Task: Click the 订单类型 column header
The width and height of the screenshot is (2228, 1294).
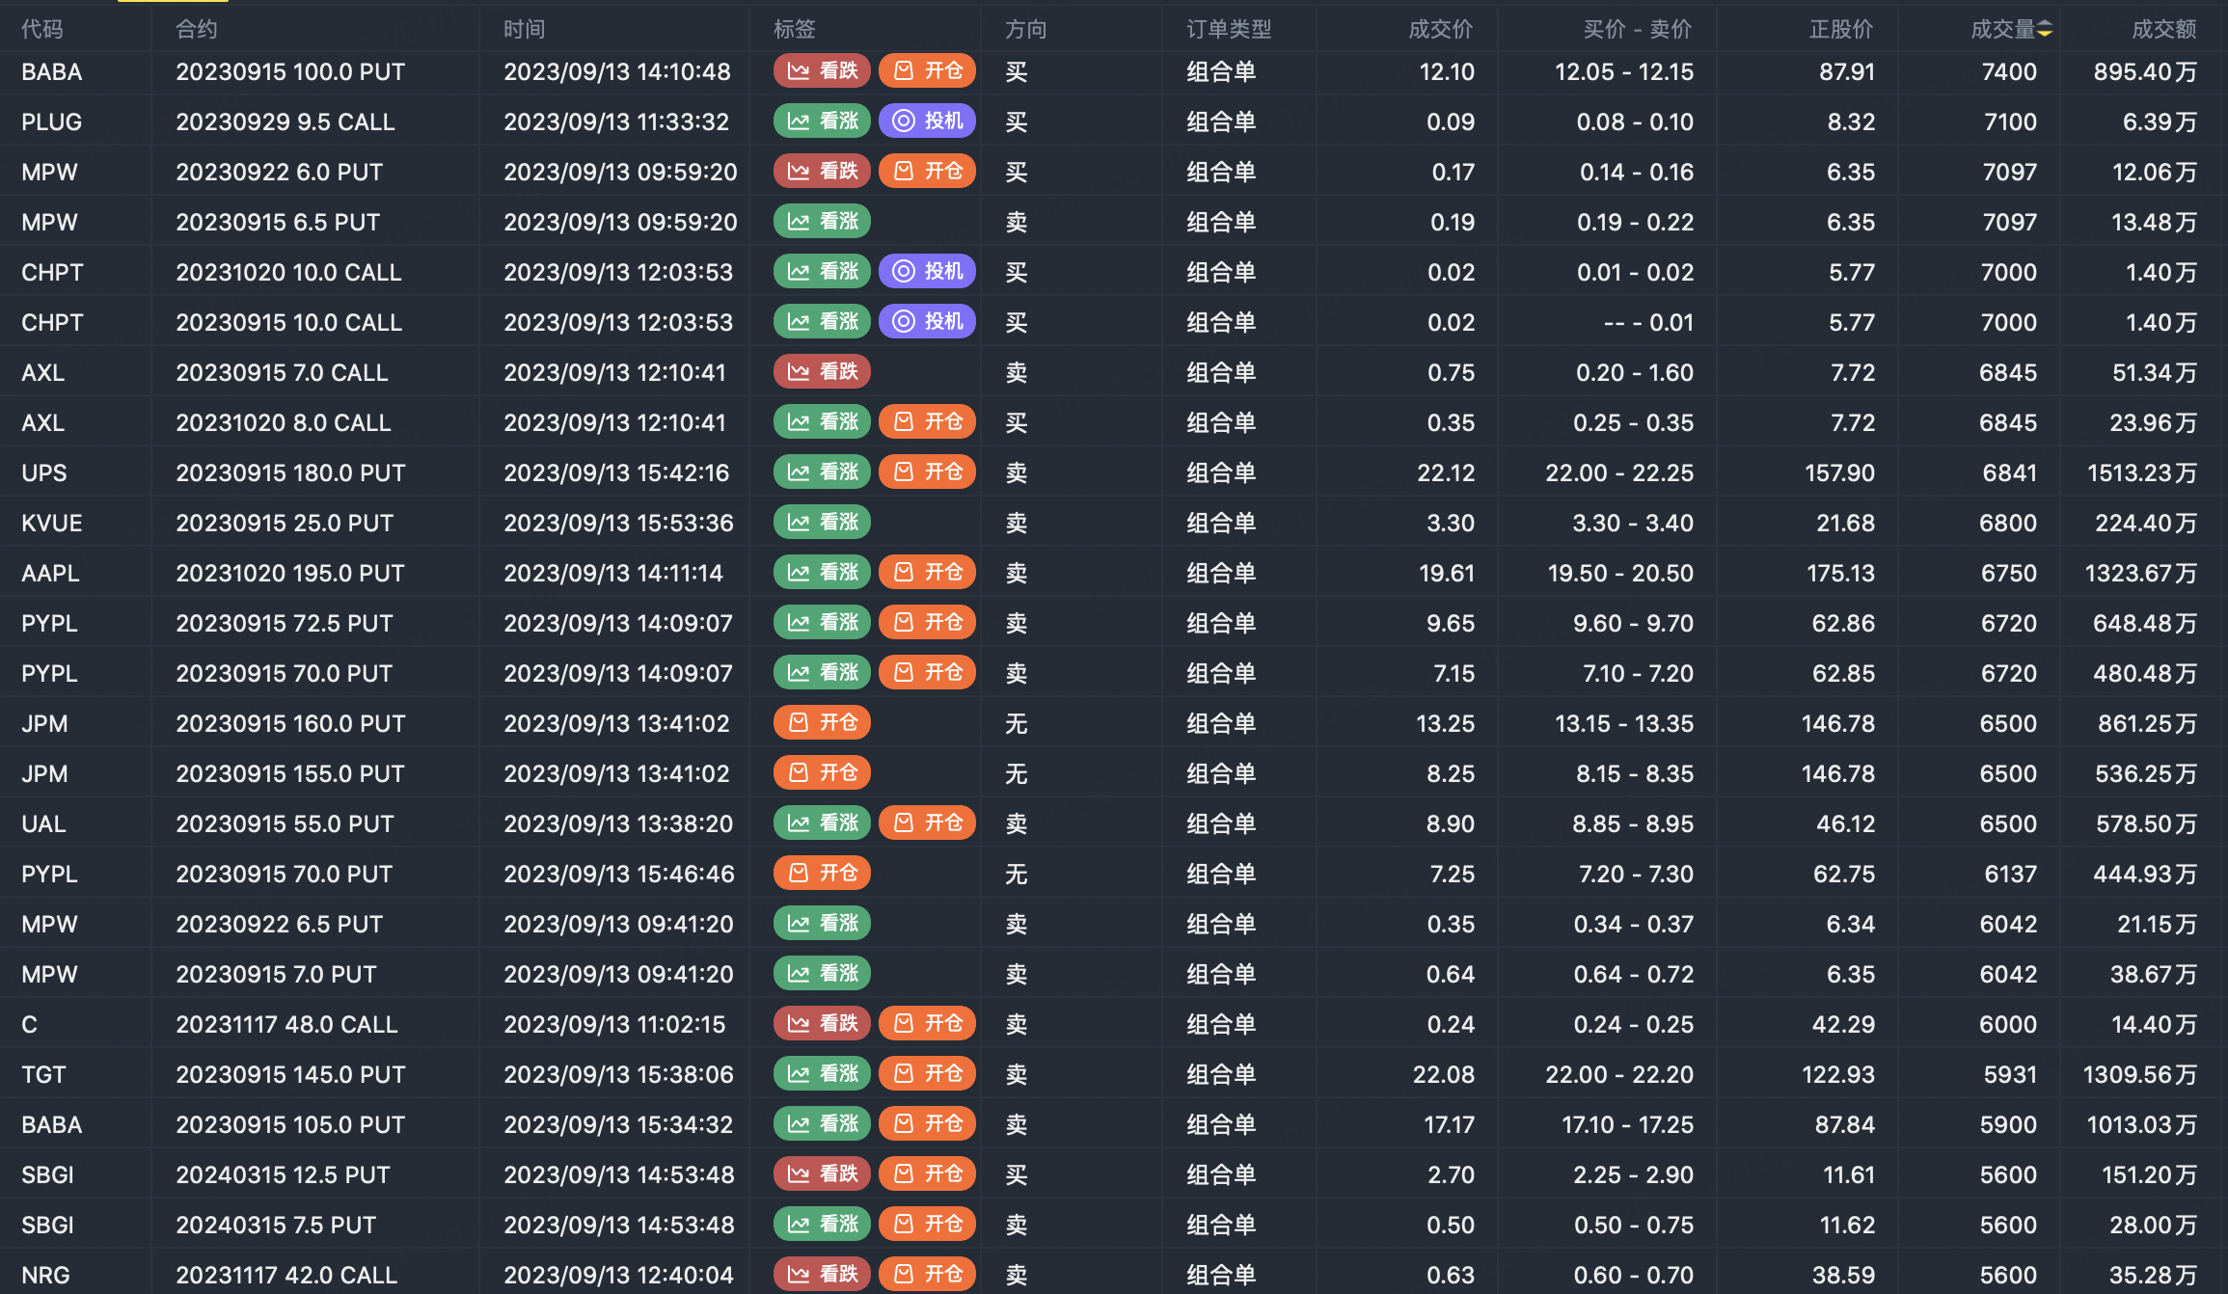Action: [1228, 30]
